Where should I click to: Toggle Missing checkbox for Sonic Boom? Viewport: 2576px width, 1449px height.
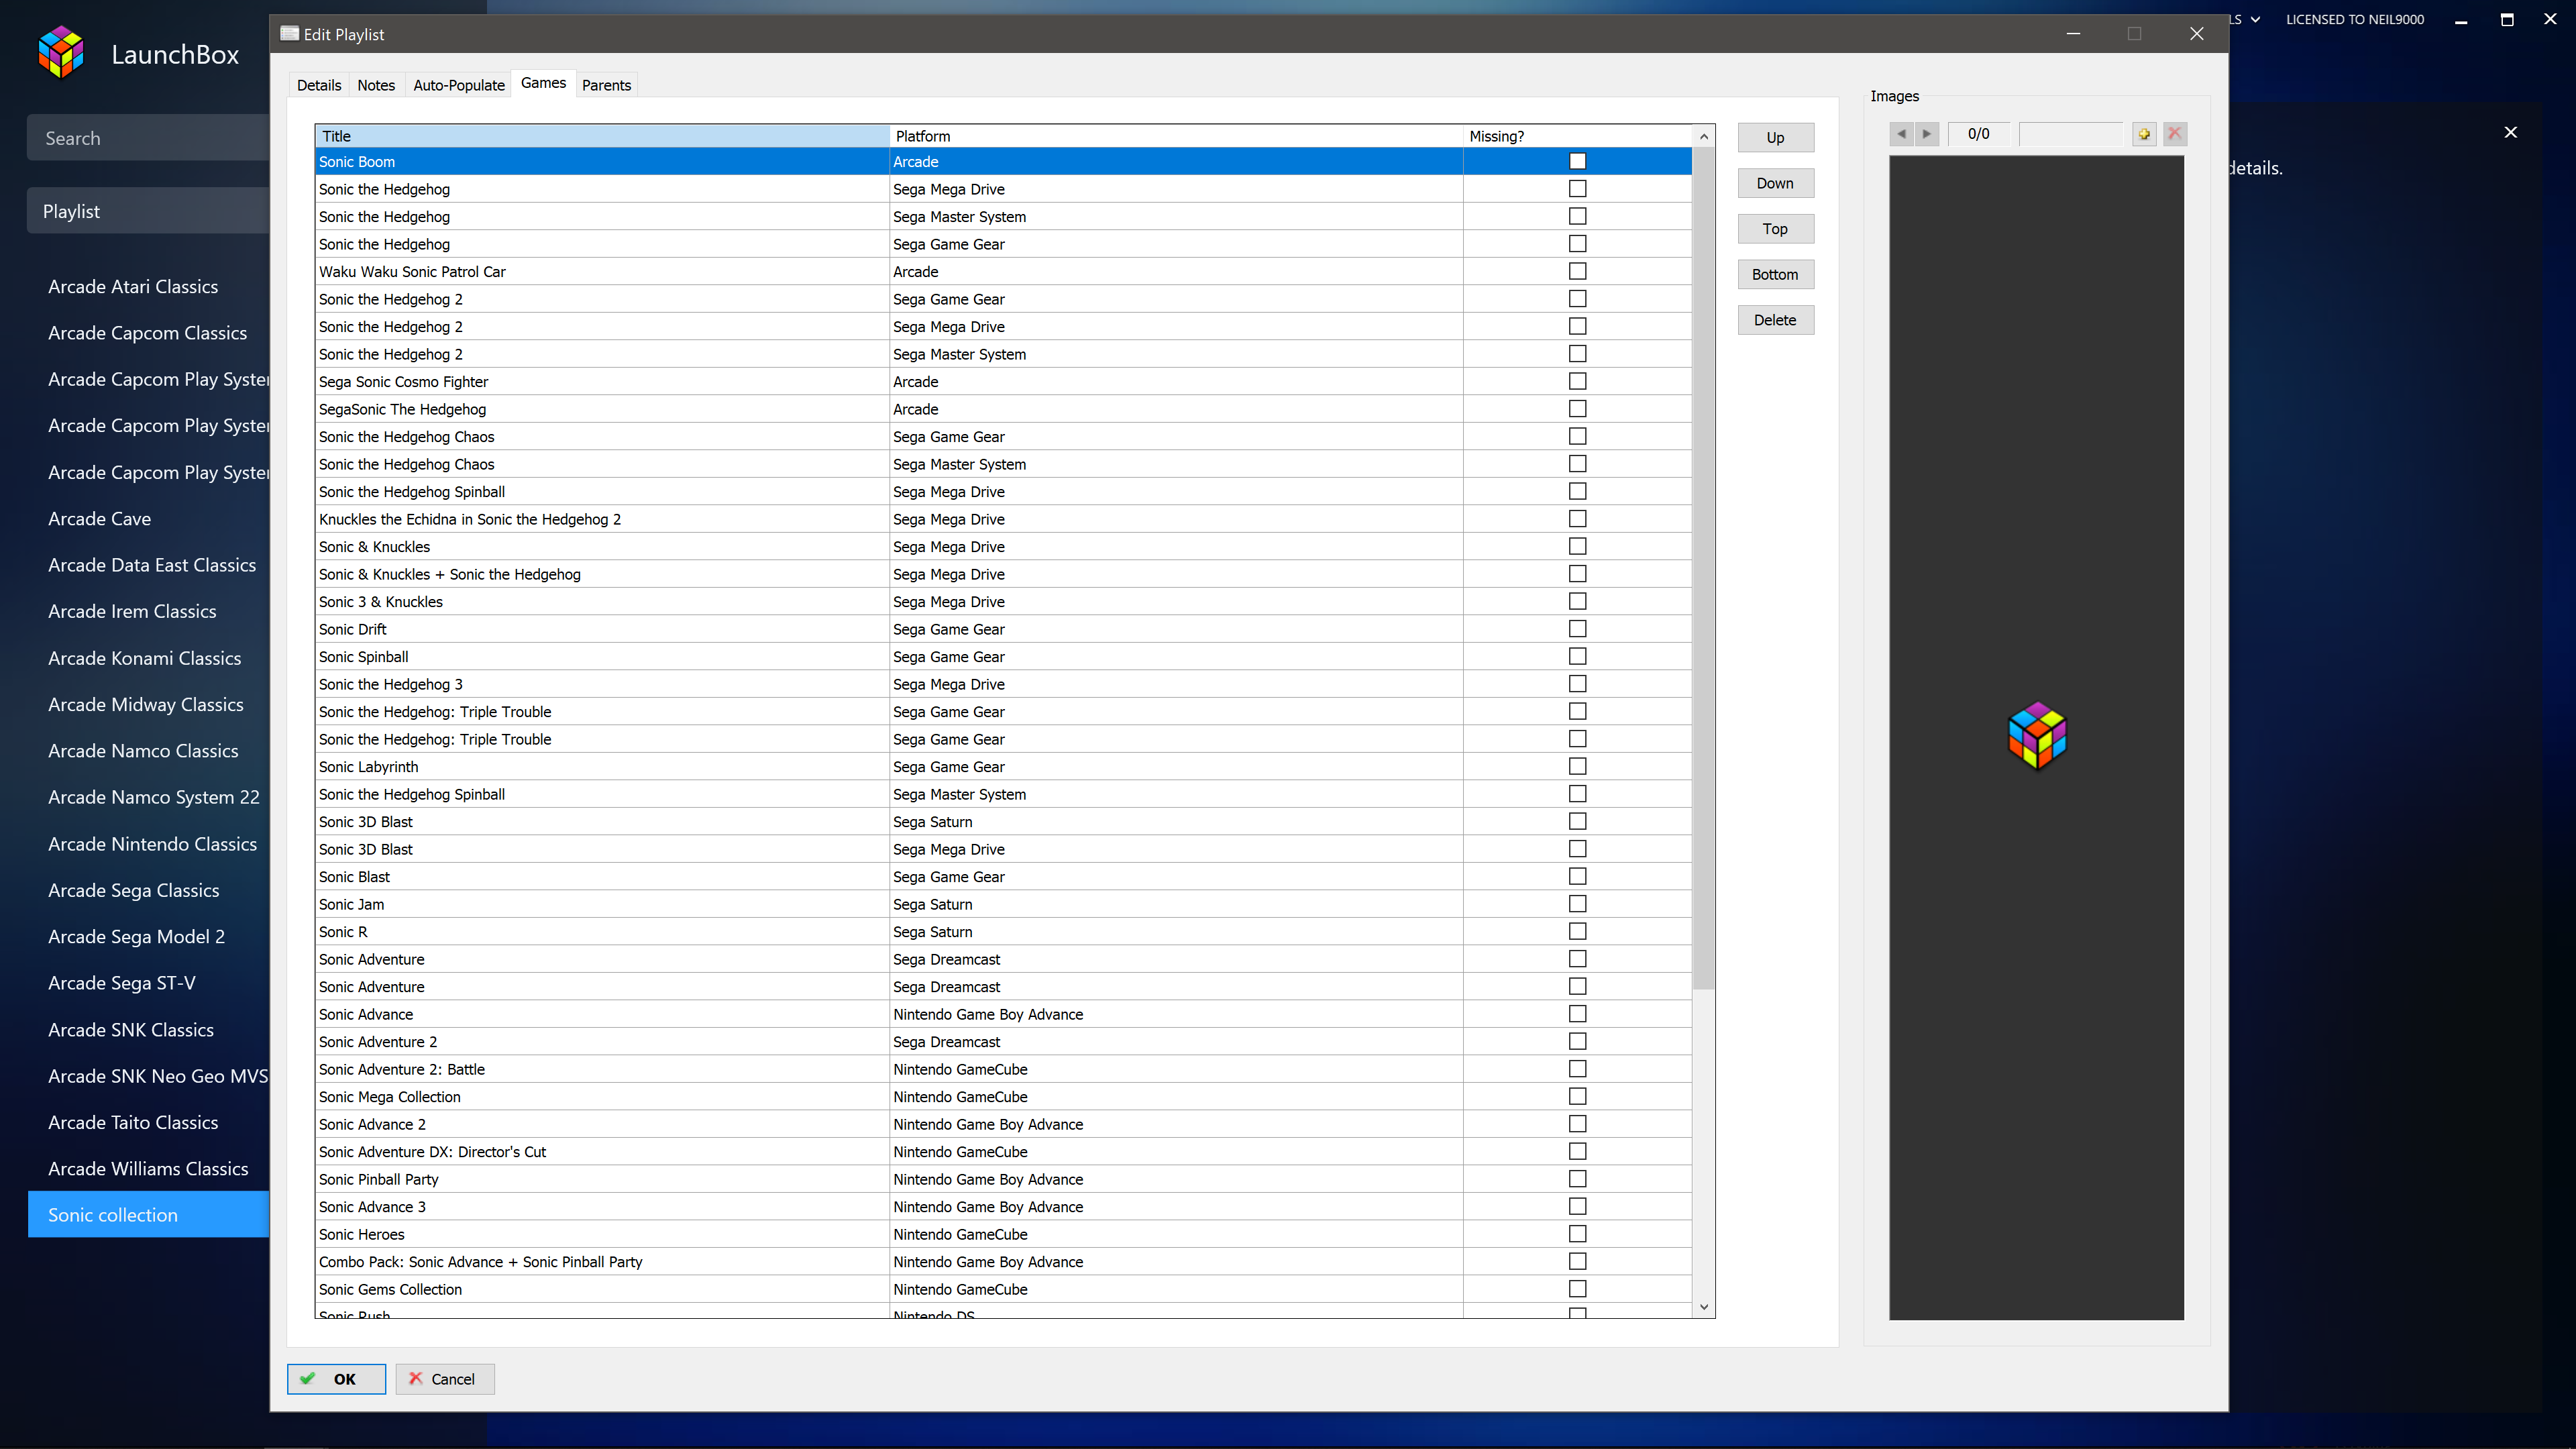click(x=1577, y=161)
